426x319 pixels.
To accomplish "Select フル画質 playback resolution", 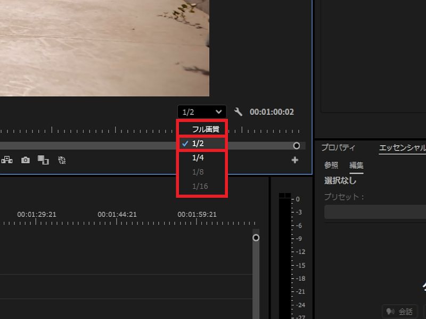I will tap(205, 129).
